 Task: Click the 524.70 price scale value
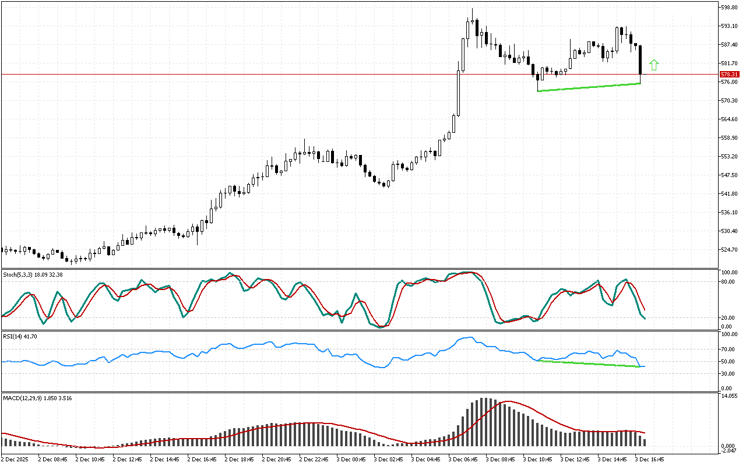[x=730, y=250]
